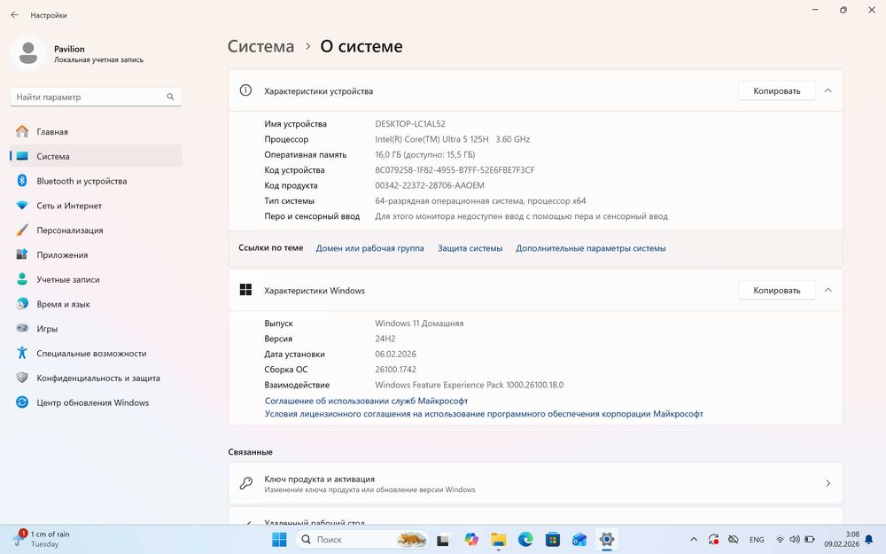The image size is (886, 554).
Task: Copy Windows specifications with Копировать
Action: (776, 290)
